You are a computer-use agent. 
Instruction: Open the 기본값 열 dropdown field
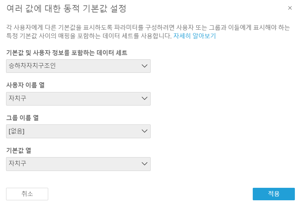(78, 164)
